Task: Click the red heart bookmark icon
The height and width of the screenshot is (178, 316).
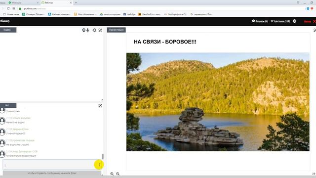Action: [x=312, y=8]
